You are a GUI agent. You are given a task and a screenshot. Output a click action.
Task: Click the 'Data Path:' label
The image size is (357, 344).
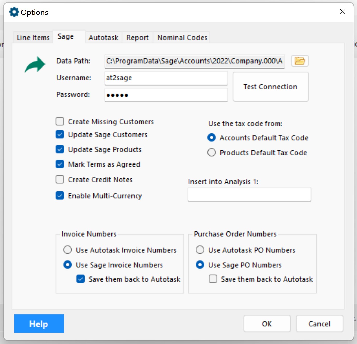(x=73, y=61)
